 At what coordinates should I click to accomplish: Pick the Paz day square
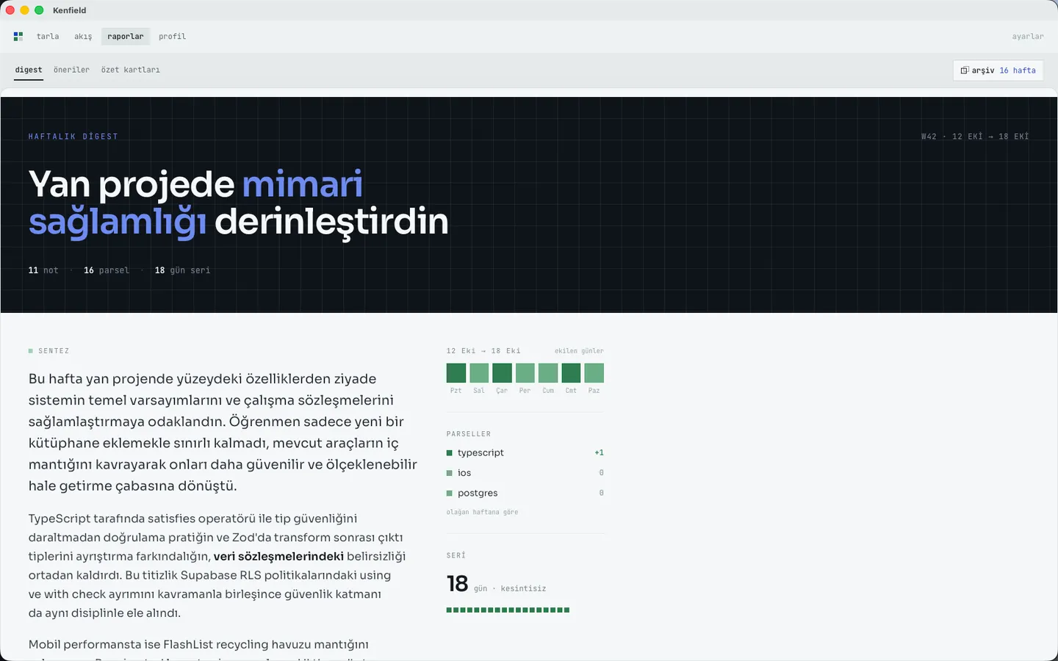coord(594,373)
